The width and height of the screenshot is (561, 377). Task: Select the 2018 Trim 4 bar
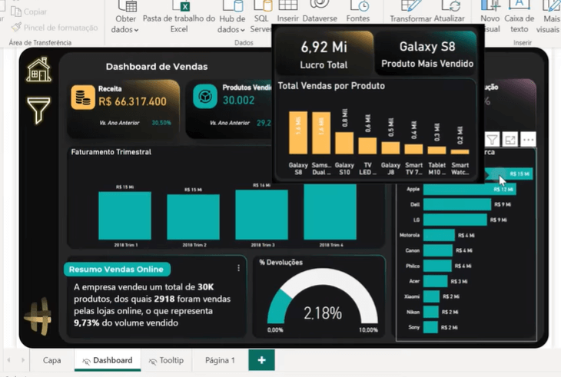pyautogui.click(x=330, y=212)
